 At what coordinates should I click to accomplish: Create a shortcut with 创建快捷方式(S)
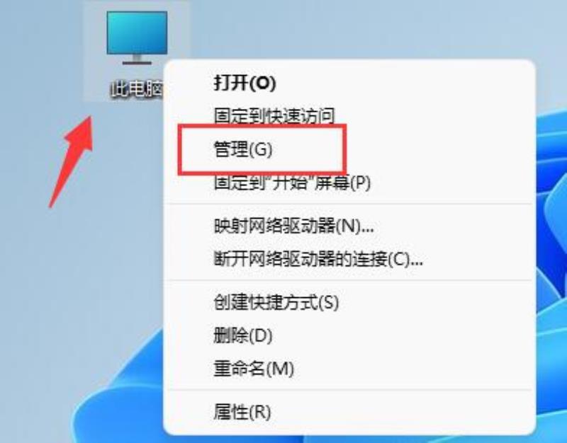click(x=276, y=303)
